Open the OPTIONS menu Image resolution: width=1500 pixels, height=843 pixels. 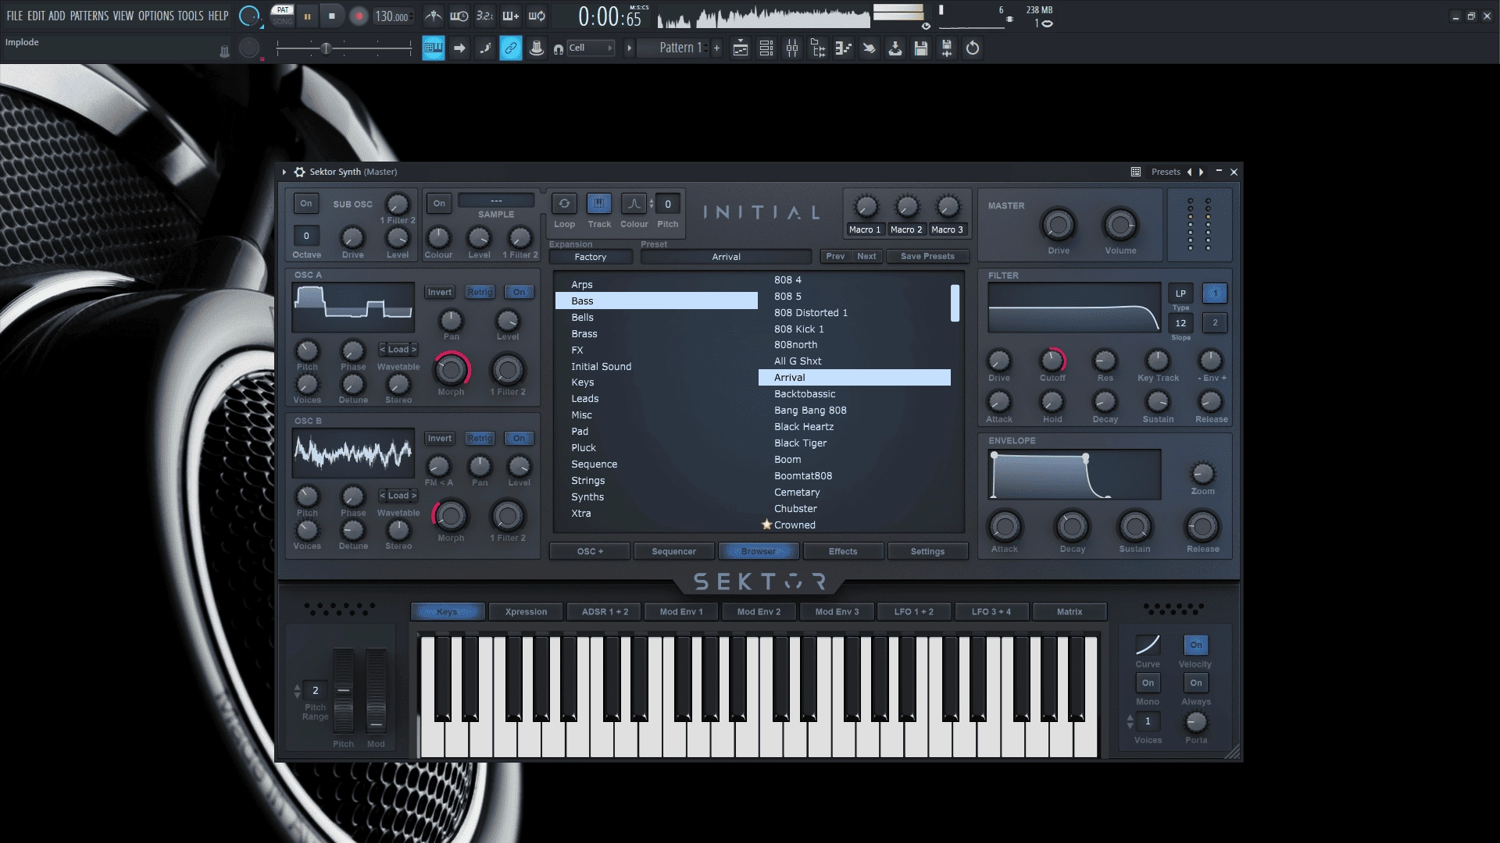click(156, 16)
